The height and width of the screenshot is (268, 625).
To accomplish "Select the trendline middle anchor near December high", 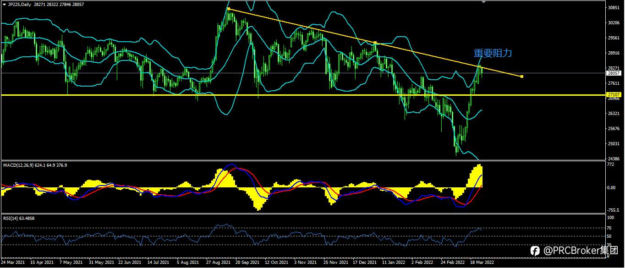I will (x=375, y=43).
